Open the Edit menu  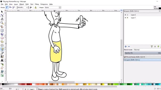(x=6, y=4)
